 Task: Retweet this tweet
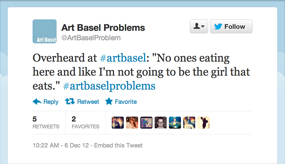click(82, 102)
